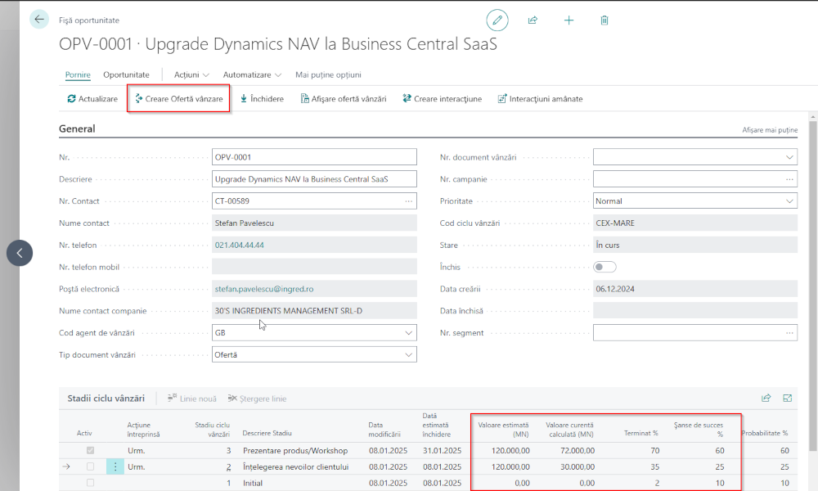Click column header Valoare estimată (MN)

(503, 430)
